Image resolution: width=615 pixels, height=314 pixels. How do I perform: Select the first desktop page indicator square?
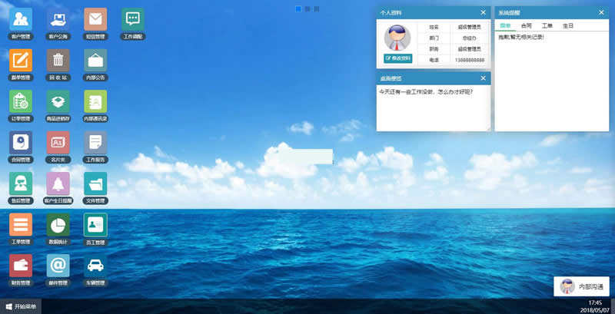click(x=298, y=8)
